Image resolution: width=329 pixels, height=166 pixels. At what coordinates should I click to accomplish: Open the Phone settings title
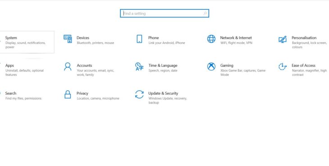(154, 38)
